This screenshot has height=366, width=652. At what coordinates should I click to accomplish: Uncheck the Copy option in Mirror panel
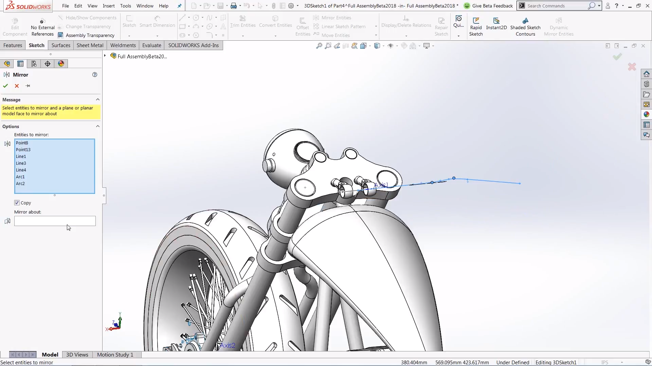coord(17,203)
